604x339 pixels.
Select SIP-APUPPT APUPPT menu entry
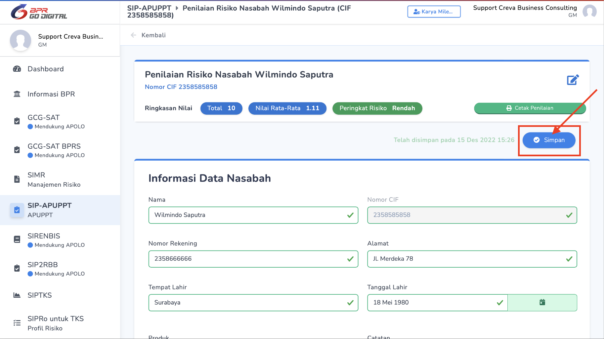60,210
